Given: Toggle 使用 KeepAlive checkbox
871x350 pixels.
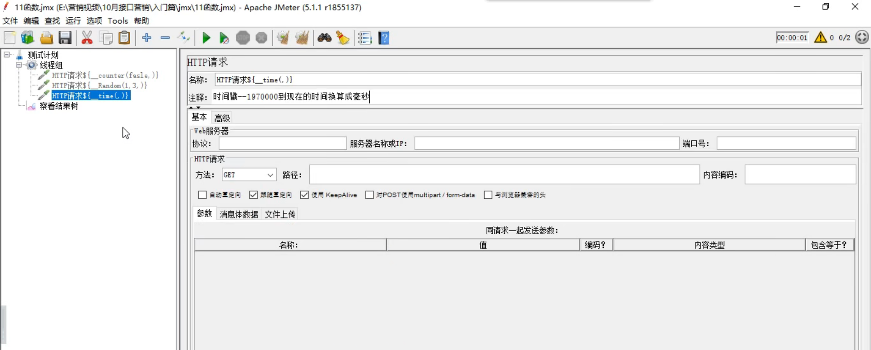Looking at the screenshot, I should tap(304, 195).
